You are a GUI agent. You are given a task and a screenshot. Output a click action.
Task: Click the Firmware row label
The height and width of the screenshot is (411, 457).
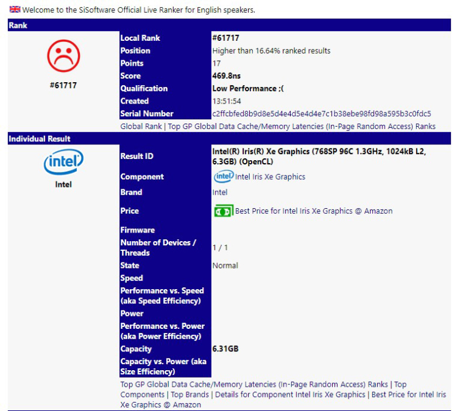[x=138, y=230]
